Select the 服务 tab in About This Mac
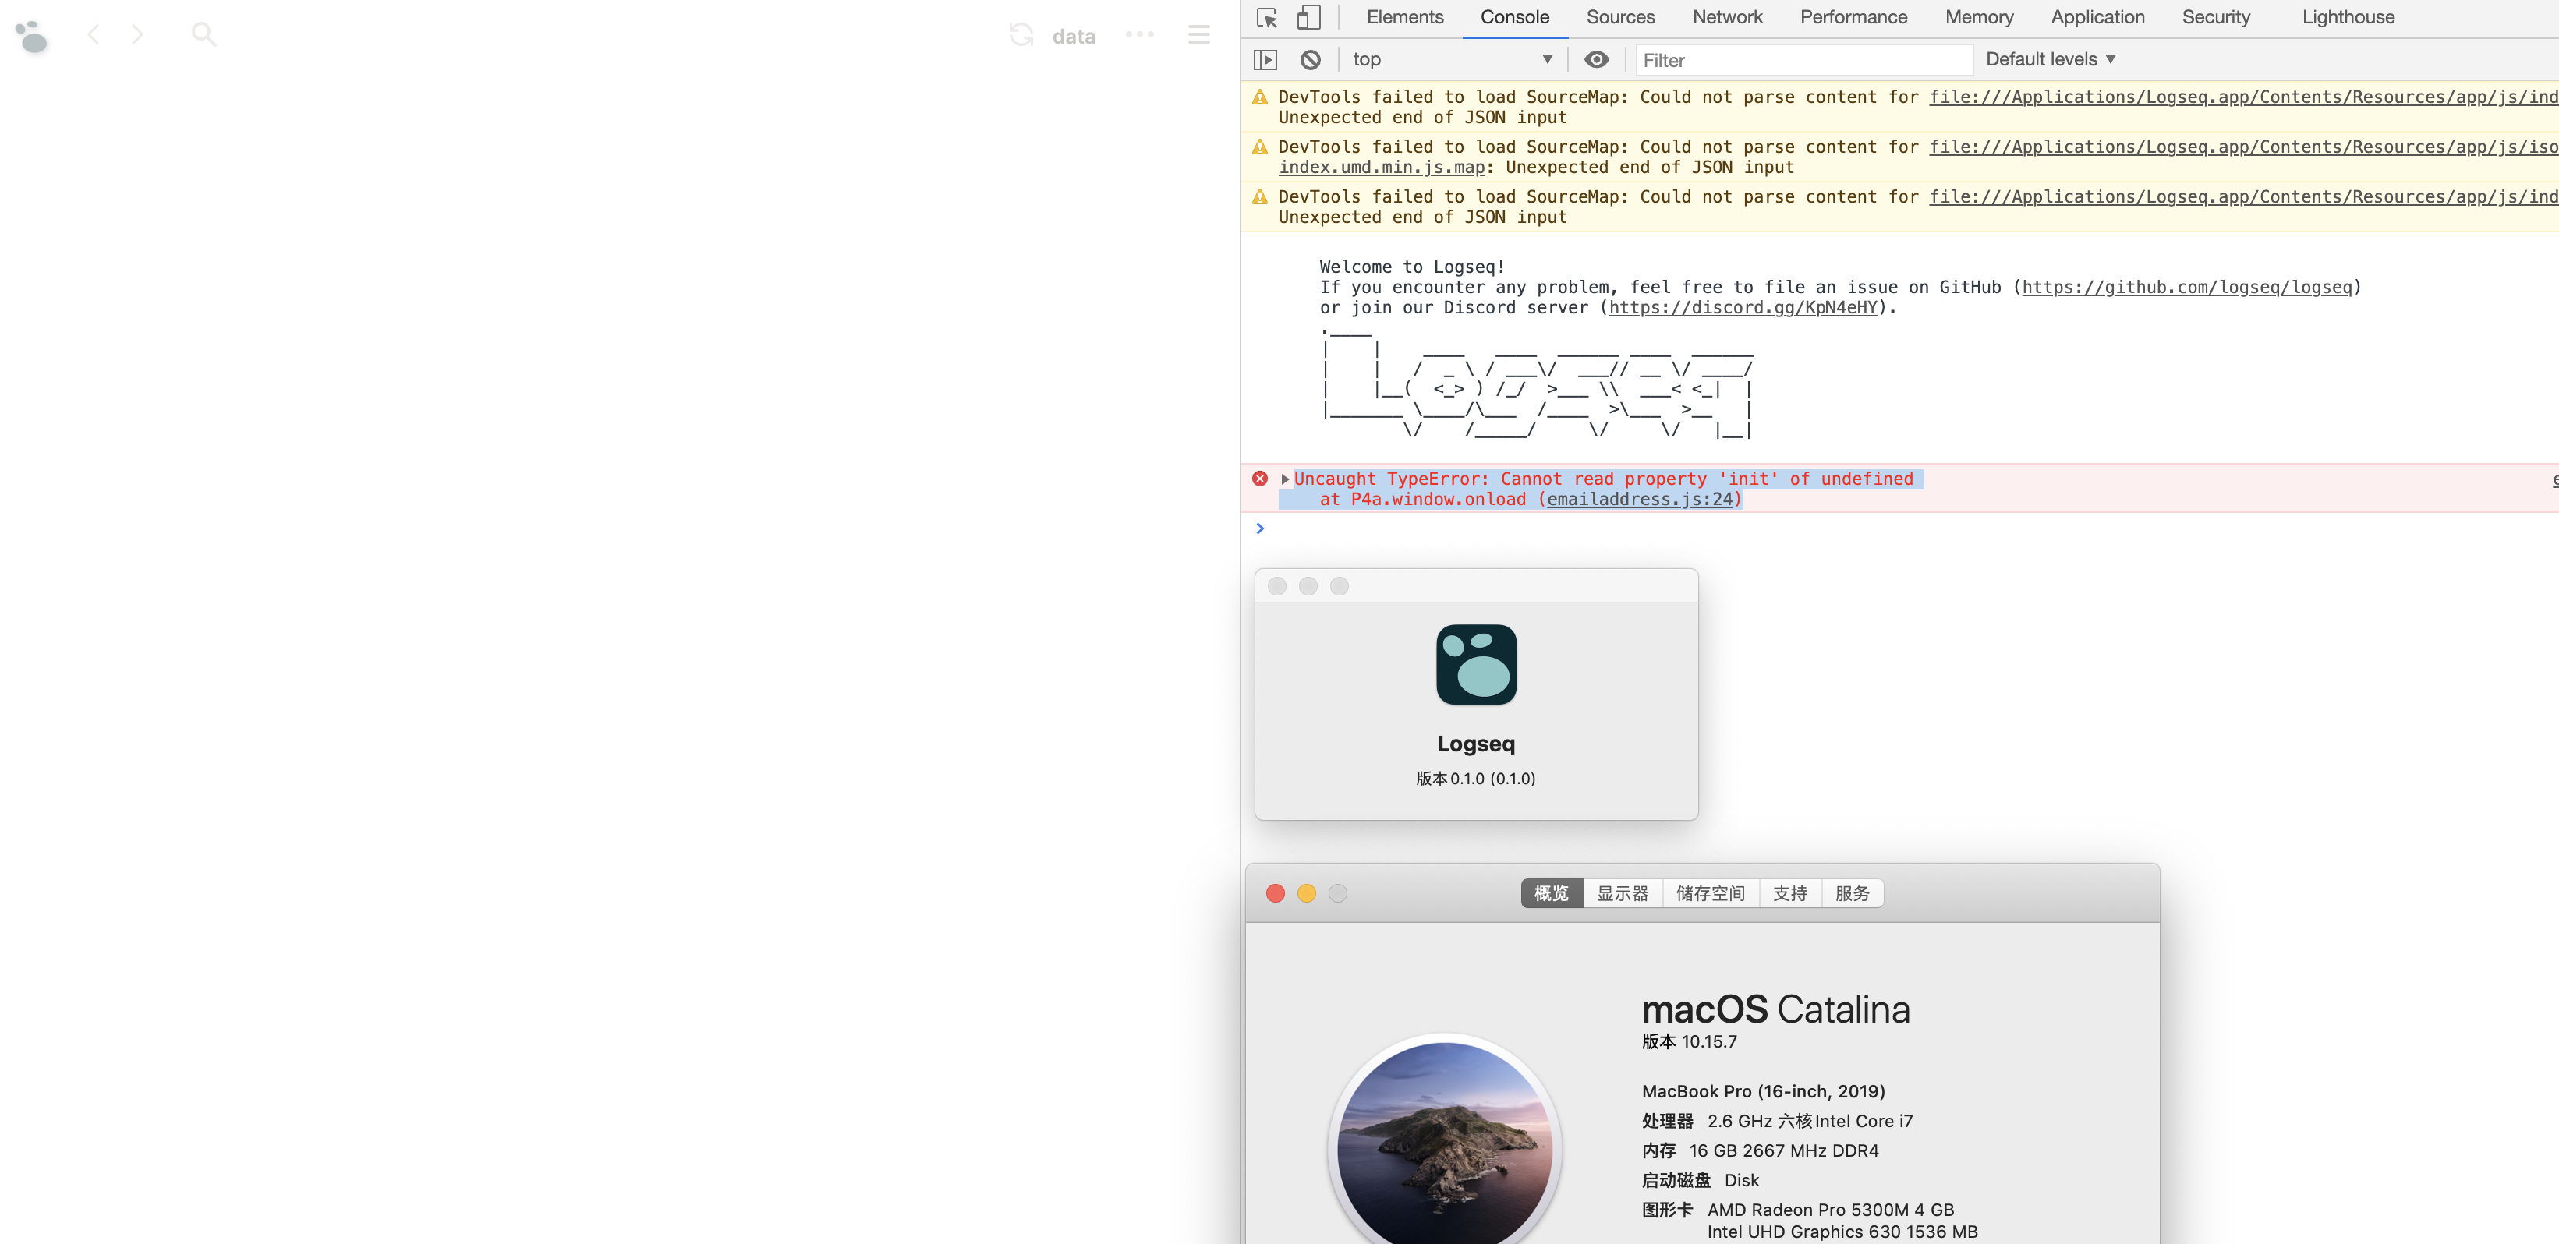Viewport: 2559px width, 1244px height. coord(1852,893)
